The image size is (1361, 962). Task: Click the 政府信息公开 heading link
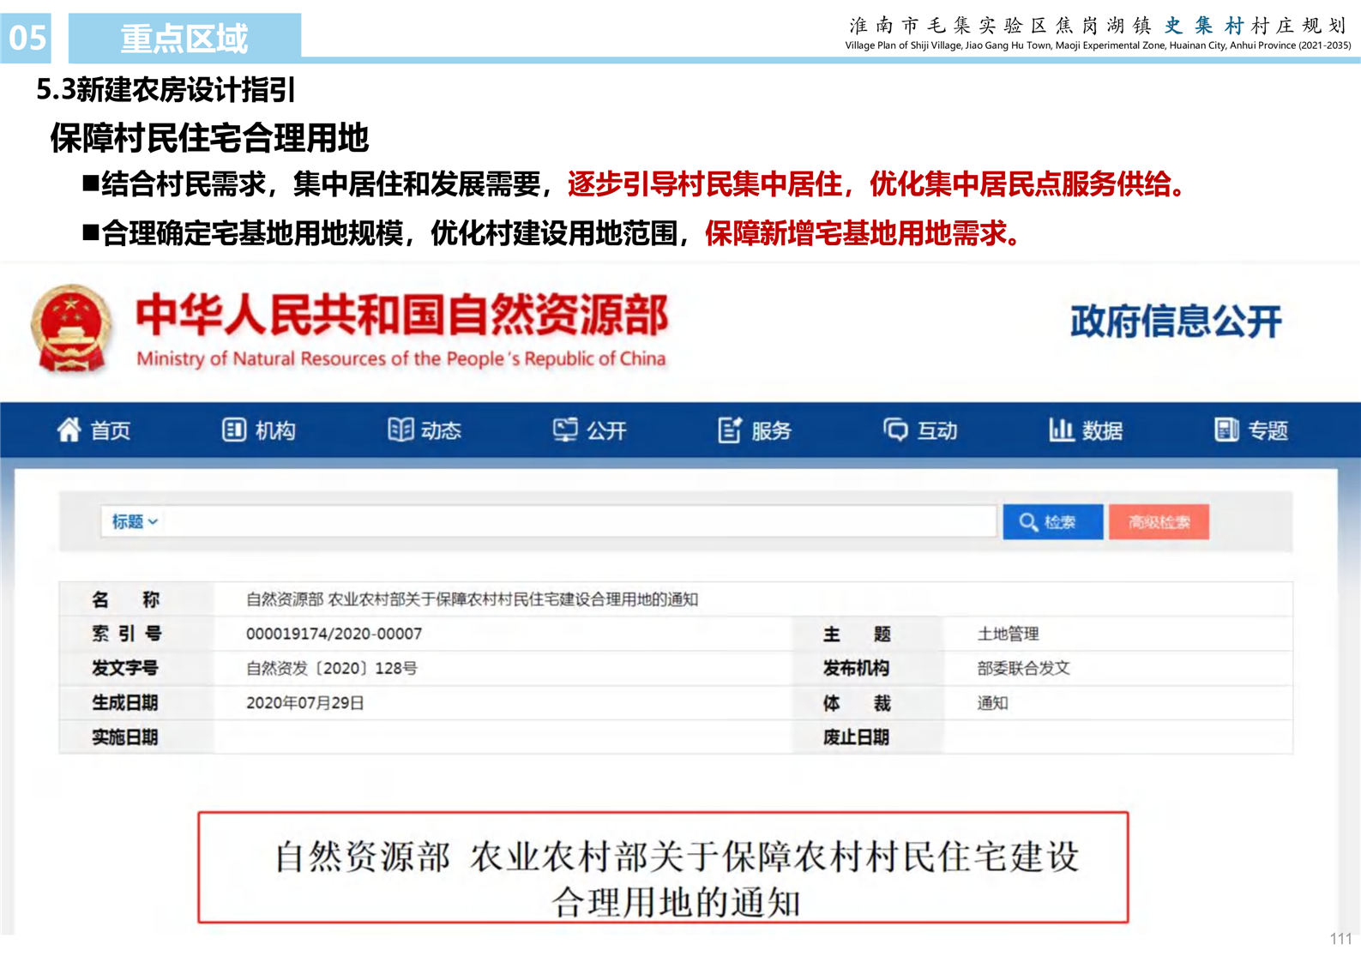coord(1175,322)
